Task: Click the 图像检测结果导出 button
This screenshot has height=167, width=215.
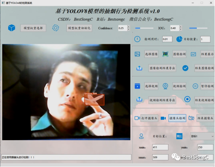Action: [162, 68]
